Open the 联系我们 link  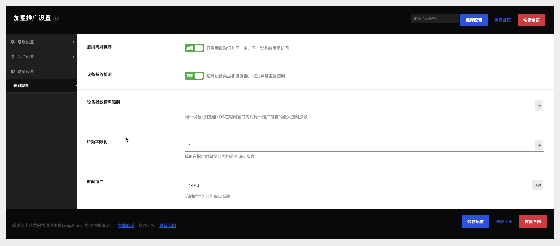click(x=168, y=225)
